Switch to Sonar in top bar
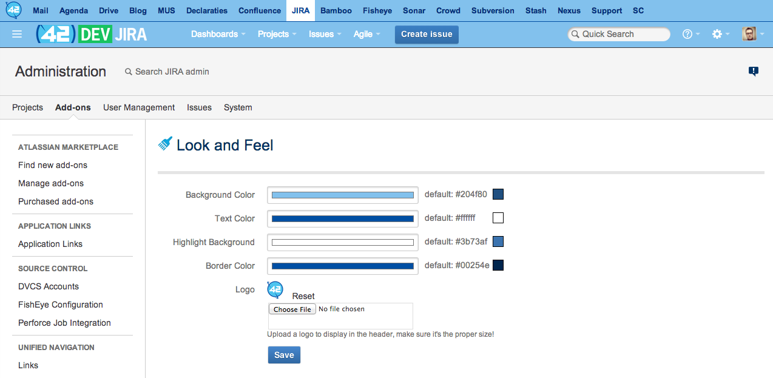The height and width of the screenshot is (378, 773). (x=414, y=11)
